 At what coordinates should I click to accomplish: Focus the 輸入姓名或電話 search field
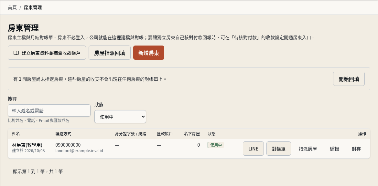pos(49,111)
